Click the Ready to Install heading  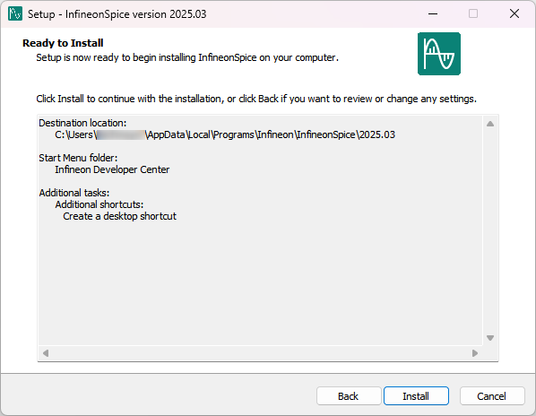(63, 43)
